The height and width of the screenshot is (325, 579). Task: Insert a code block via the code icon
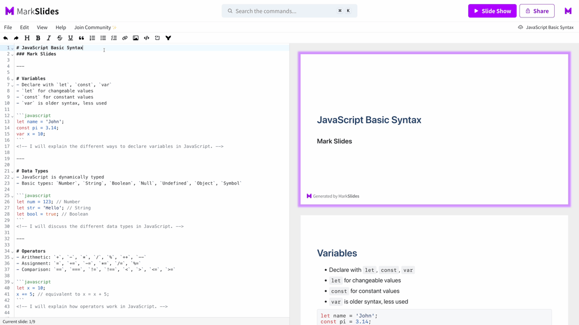146,38
